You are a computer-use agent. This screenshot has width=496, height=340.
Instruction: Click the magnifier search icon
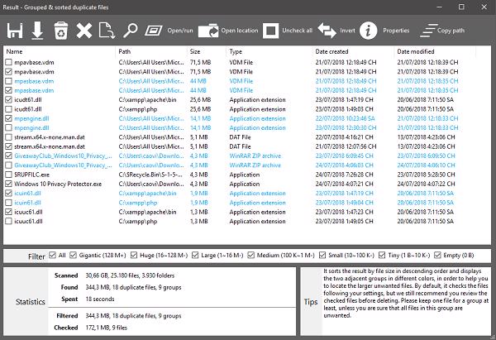130,31
